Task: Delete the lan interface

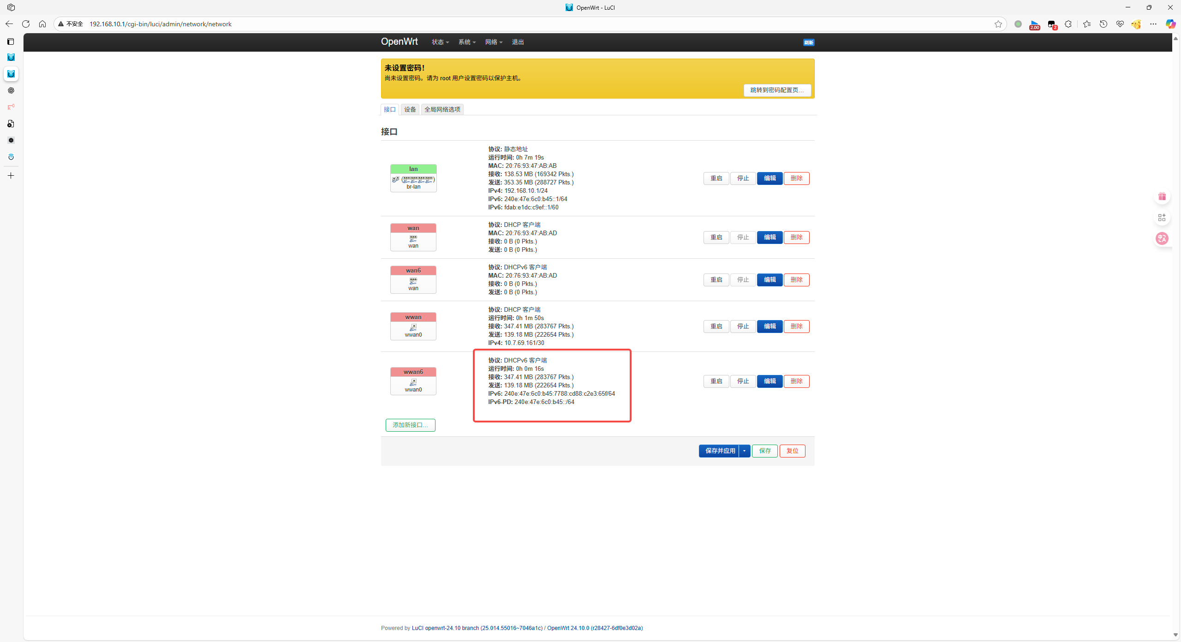Action: point(797,178)
